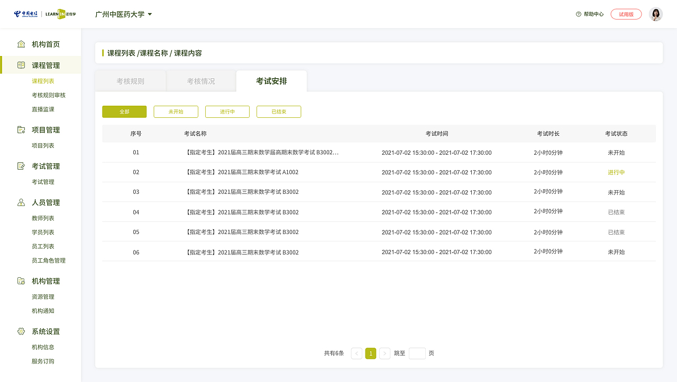This screenshot has width=677, height=382.
Task: Select page 1 in pagination
Action: (x=371, y=353)
